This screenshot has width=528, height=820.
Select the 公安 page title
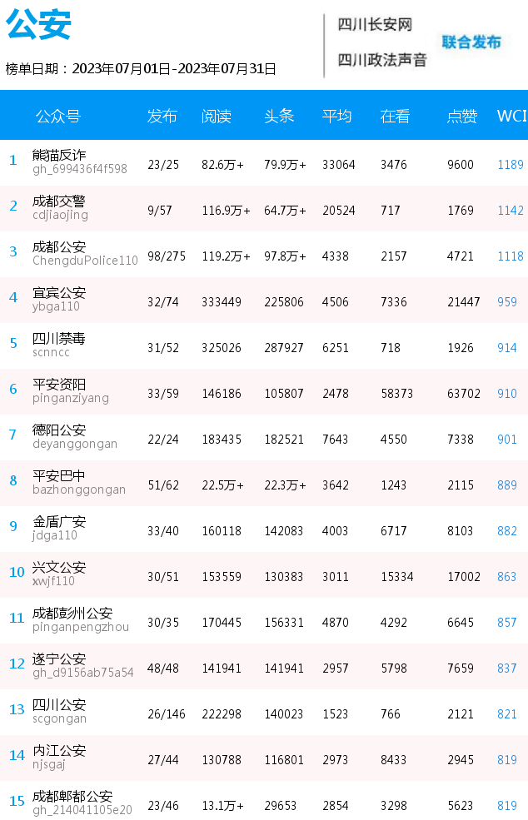[x=38, y=24]
